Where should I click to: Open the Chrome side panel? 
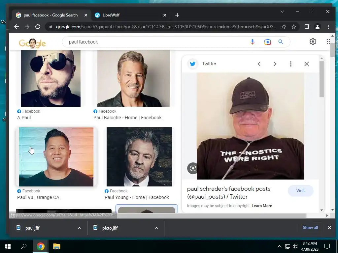coord(307,27)
